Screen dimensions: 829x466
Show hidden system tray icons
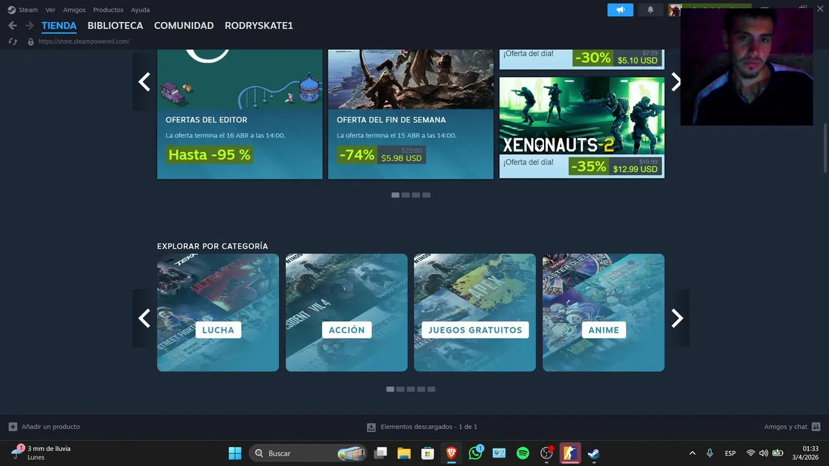point(692,453)
